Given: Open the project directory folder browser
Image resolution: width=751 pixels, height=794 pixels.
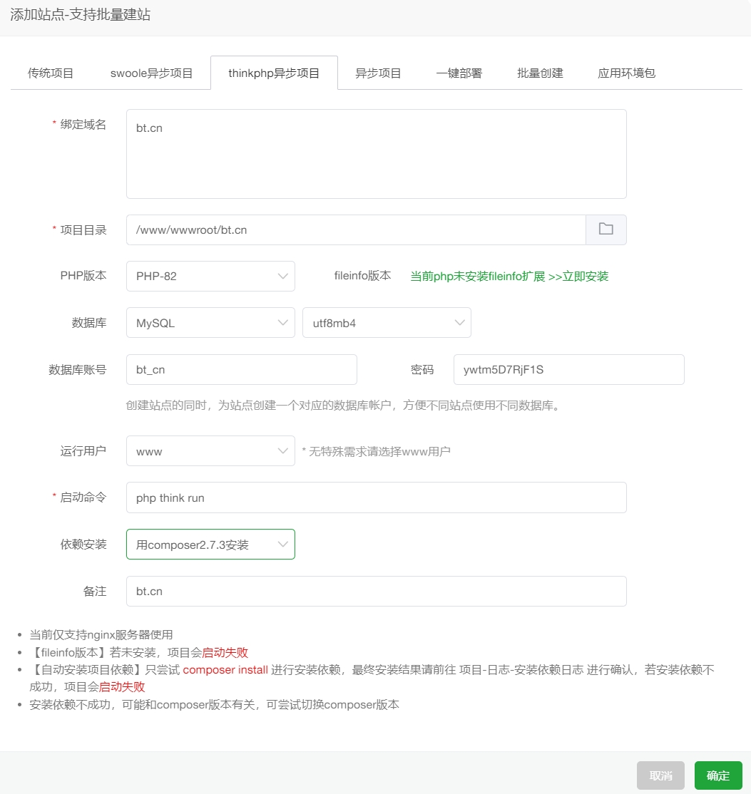Looking at the screenshot, I should coord(606,230).
